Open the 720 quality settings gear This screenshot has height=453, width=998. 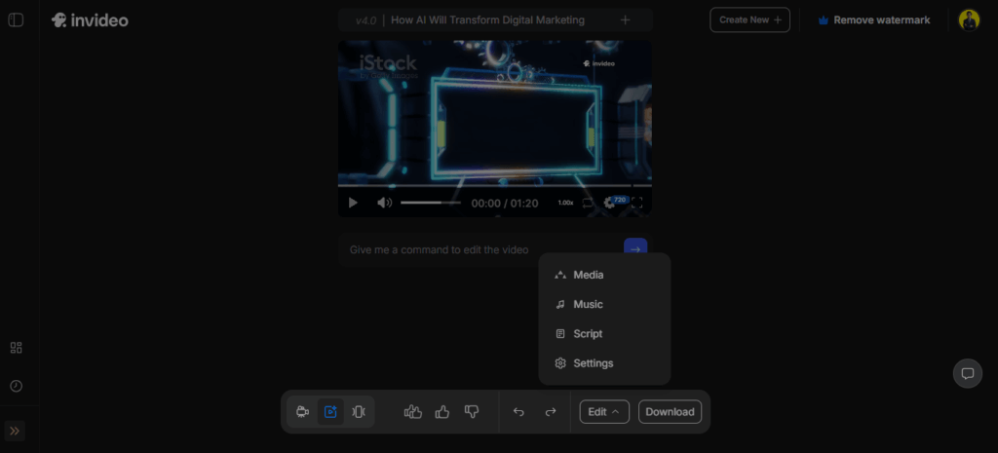611,203
